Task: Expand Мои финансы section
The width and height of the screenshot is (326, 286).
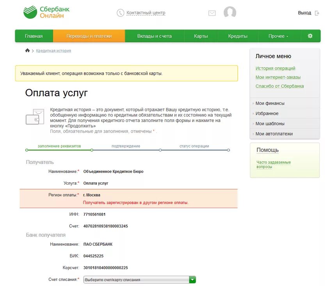Action: point(285,103)
